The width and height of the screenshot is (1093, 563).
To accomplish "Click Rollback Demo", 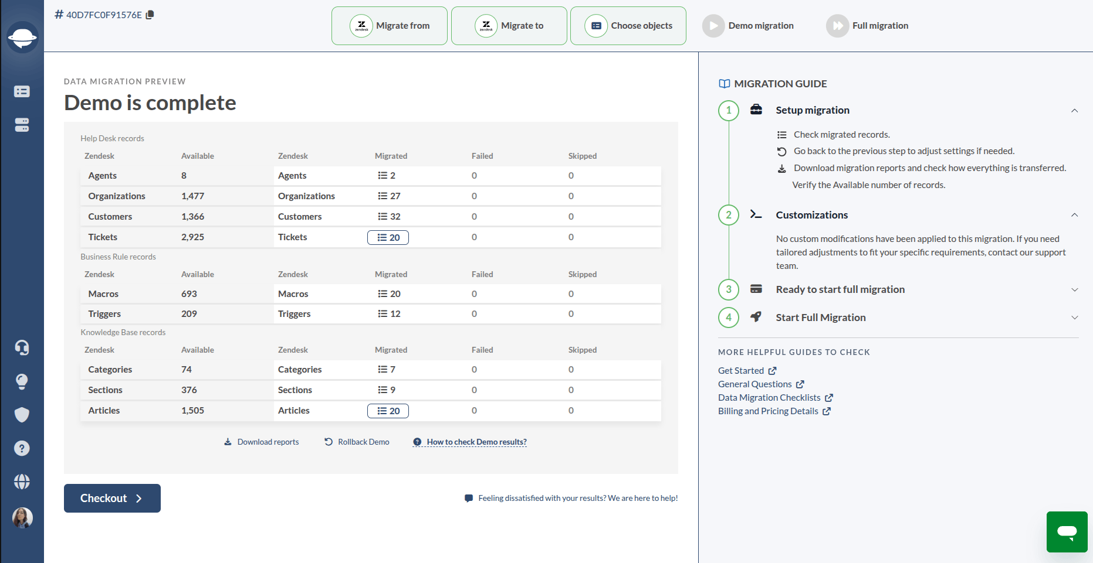I will [x=357, y=442].
